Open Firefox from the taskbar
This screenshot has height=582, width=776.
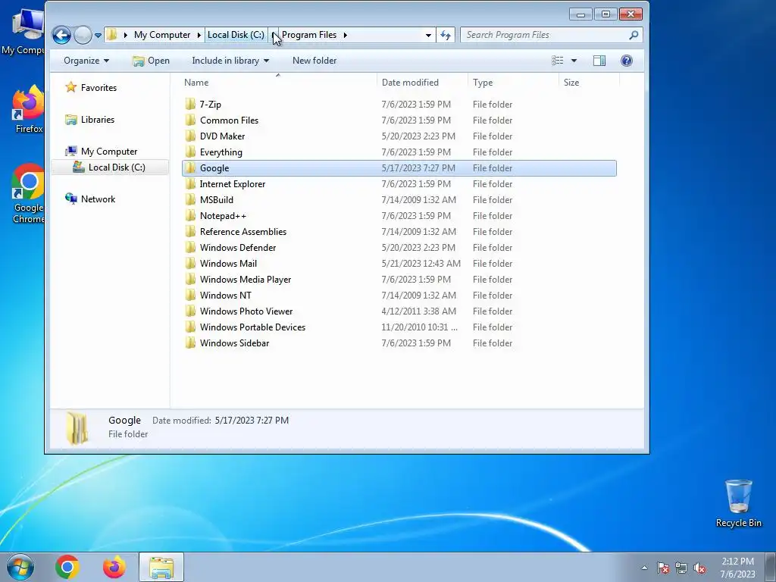coord(114,567)
